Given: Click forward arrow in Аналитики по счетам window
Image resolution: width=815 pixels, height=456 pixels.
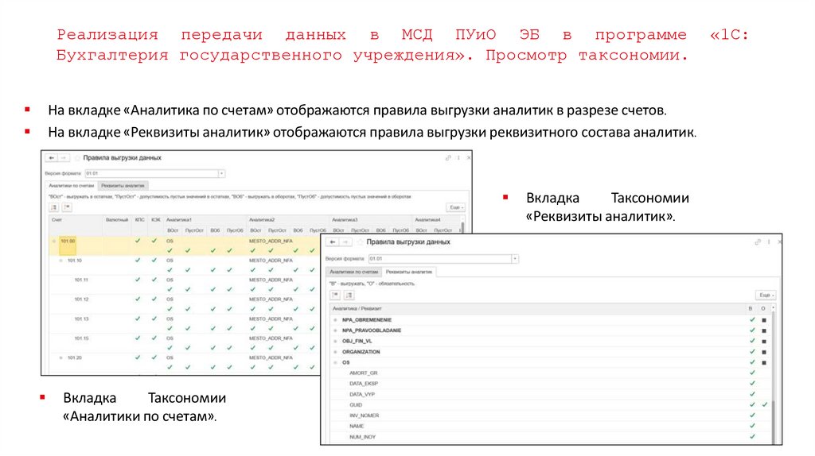Looking at the screenshot, I should (63, 158).
